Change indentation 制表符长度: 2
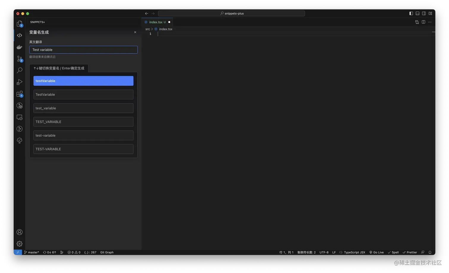 point(306,252)
